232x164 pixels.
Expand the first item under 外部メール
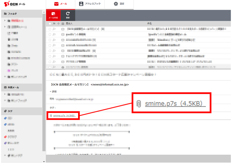point(5,94)
